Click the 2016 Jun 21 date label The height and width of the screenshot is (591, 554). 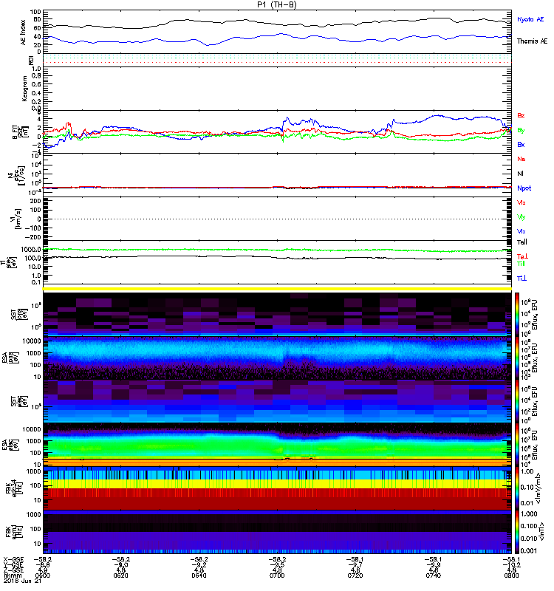coord(22,581)
